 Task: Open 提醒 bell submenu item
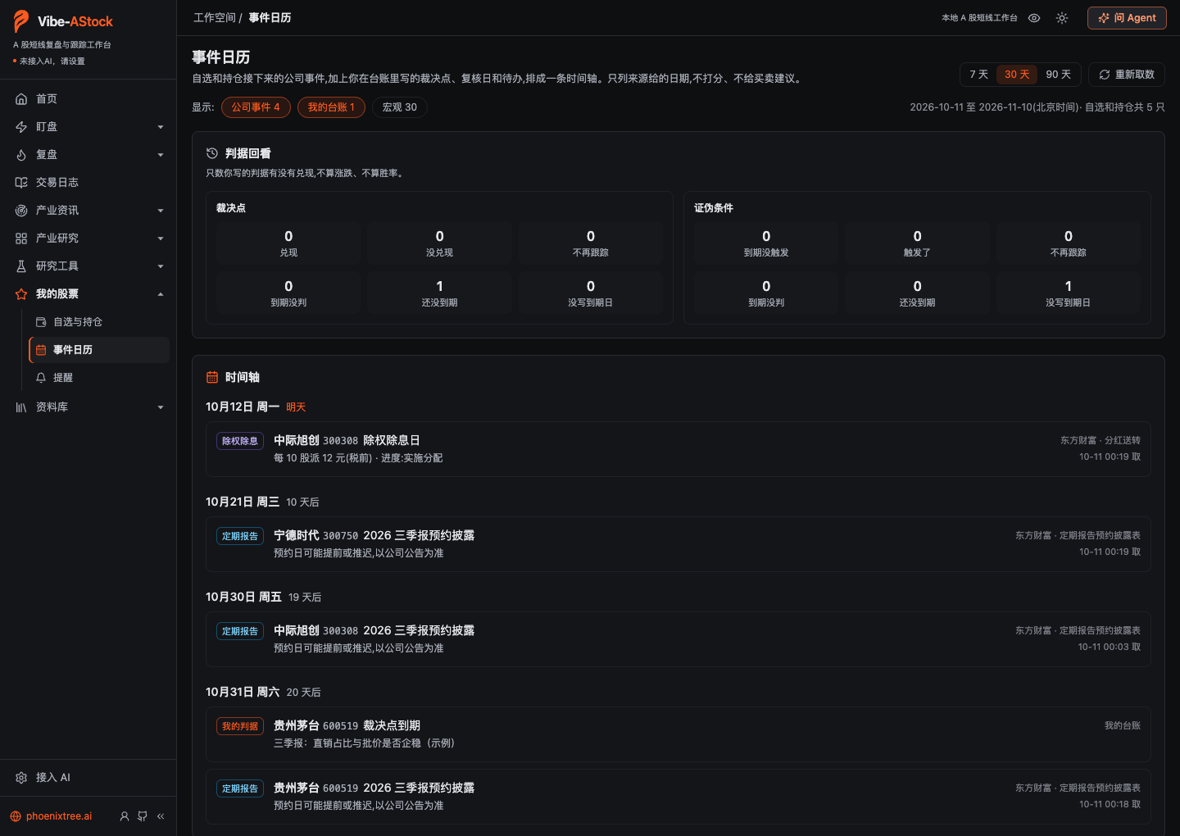[x=99, y=378]
